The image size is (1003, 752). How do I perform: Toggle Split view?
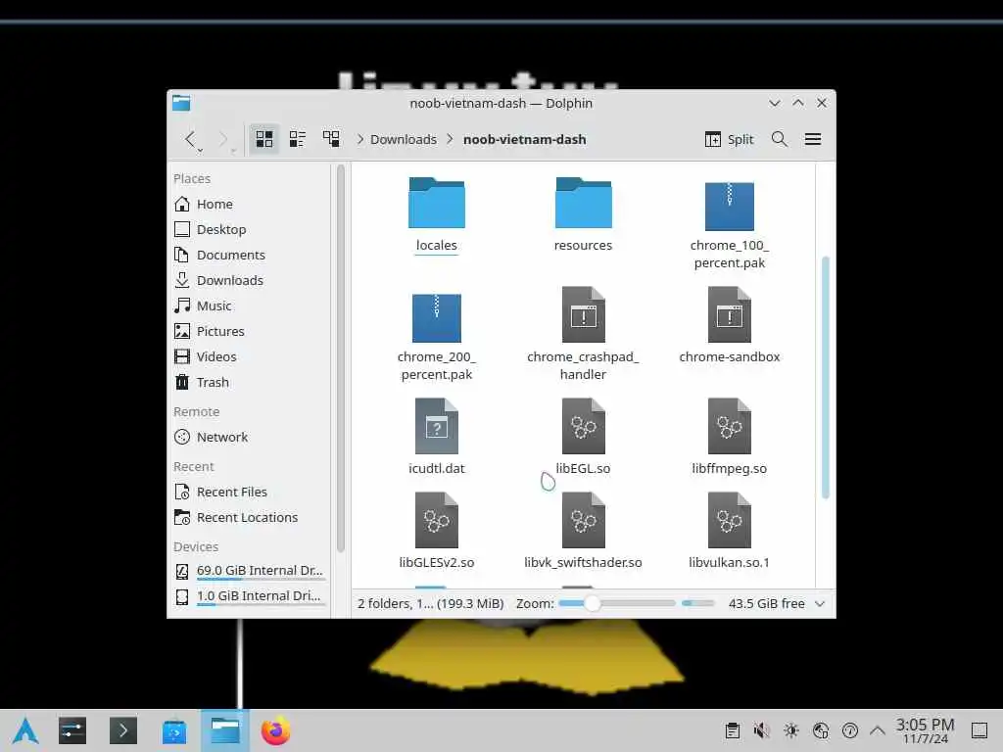pos(729,139)
